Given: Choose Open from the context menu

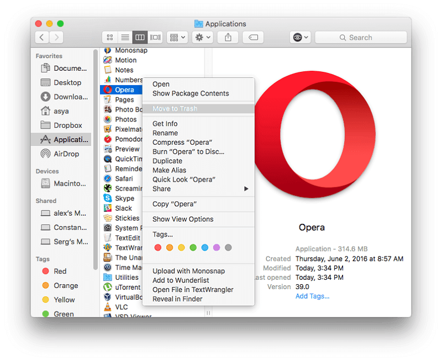Looking at the screenshot, I should [198, 84].
